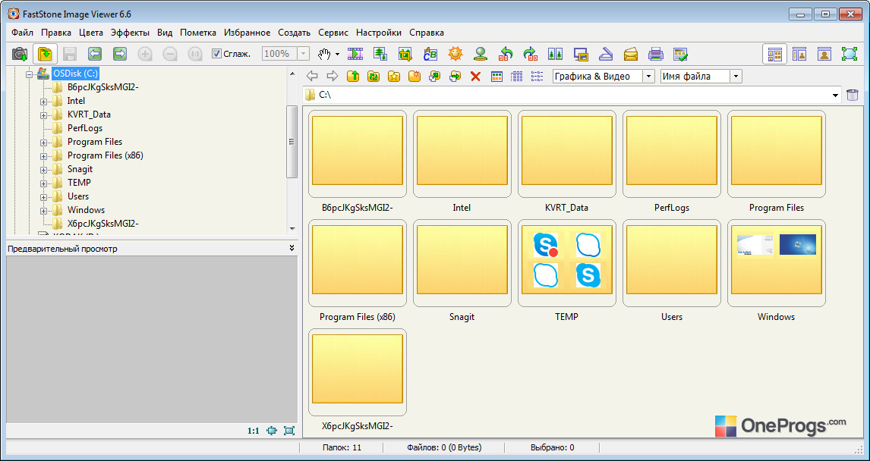Open the crop board tool
The width and height of the screenshot is (870, 461).
click(405, 54)
